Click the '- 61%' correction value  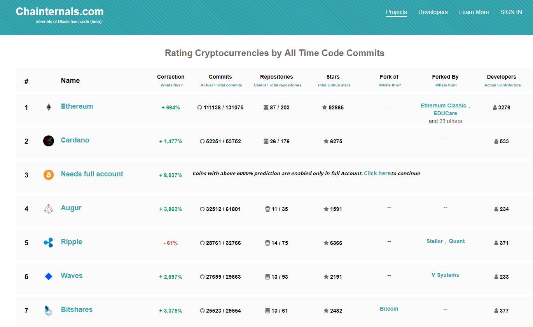tap(171, 243)
